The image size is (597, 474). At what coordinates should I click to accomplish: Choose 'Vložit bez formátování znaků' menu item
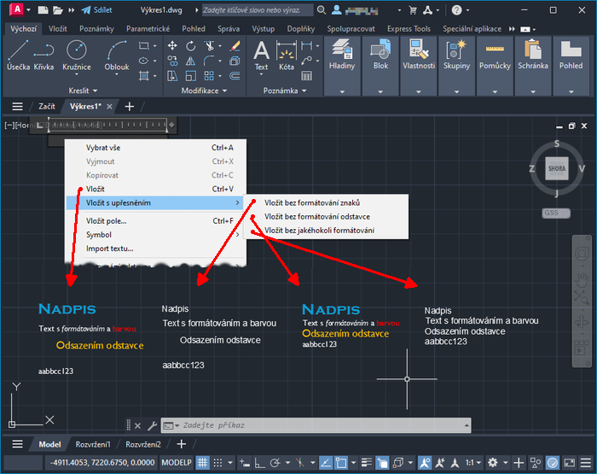311,202
